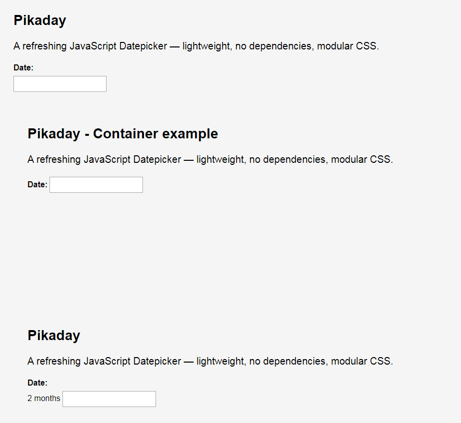461x423 pixels.
Task: Click the '2 months' text
Action: tap(44, 399)
